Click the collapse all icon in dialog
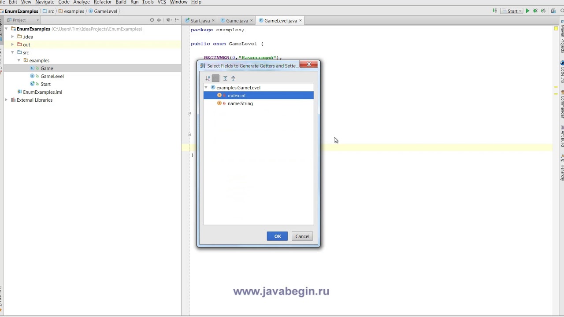Screen dimensions: 564x317 [234, 78]
